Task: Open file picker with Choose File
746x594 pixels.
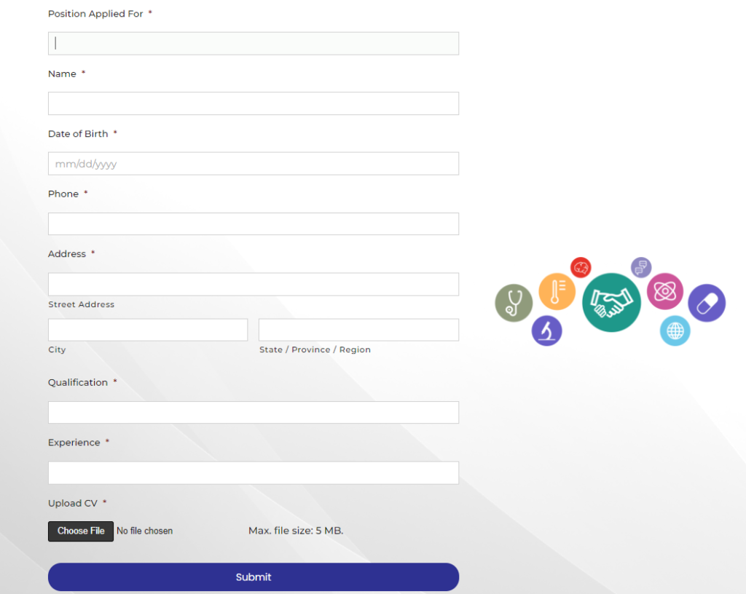Action: pos(81,531)
